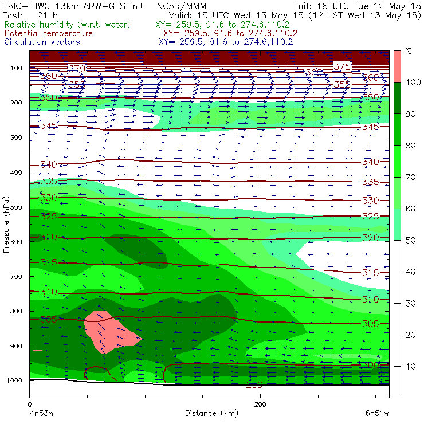
Task: Click the pressure axis '100' tick label
Action: [x=16, y=68]
